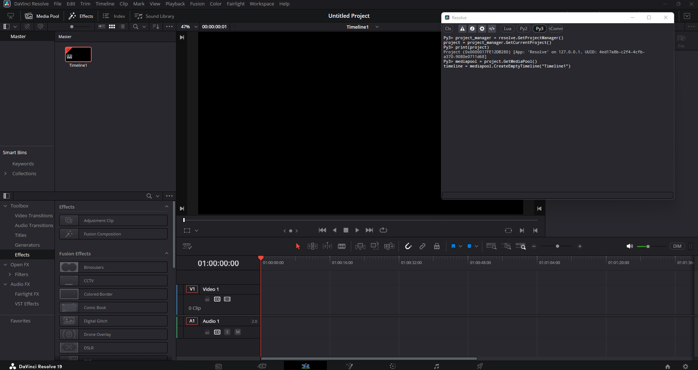
Task: Open the Sound Library panel
Action: point(155,16)
